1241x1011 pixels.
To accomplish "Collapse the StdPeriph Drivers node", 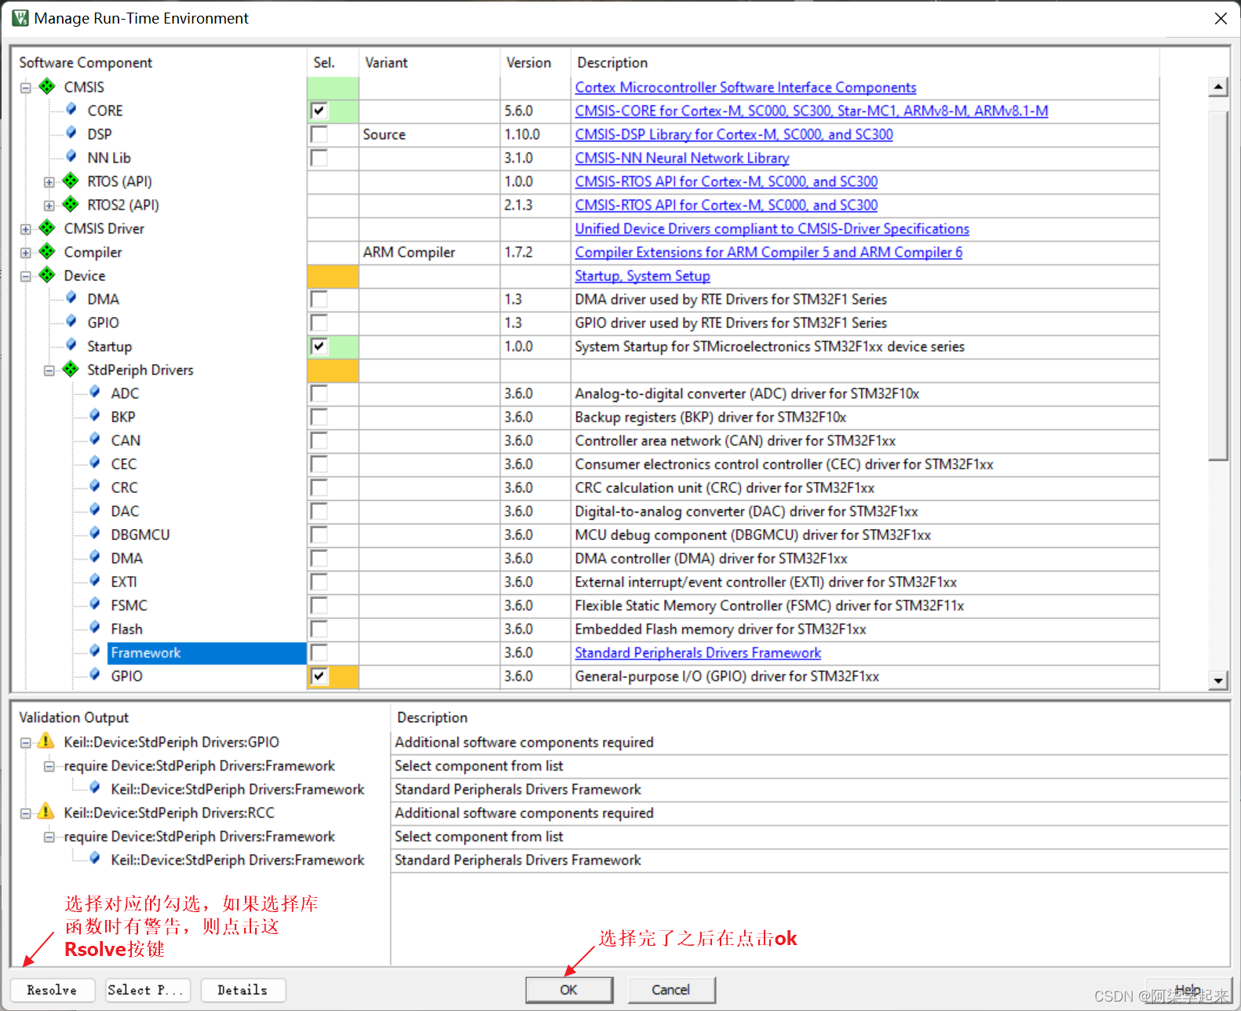I will click(x=49, y=370).
